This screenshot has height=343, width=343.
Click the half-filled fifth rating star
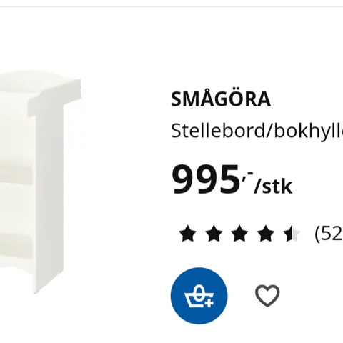pyautogui.click(x=292, y=234)
